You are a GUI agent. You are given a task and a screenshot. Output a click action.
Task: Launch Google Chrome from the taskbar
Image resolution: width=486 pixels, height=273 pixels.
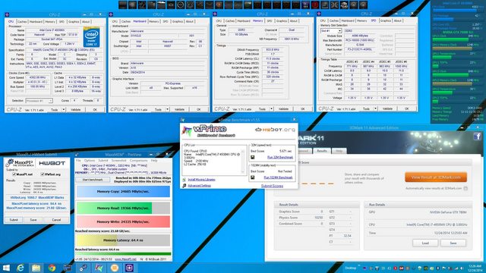tap(52, 268)
